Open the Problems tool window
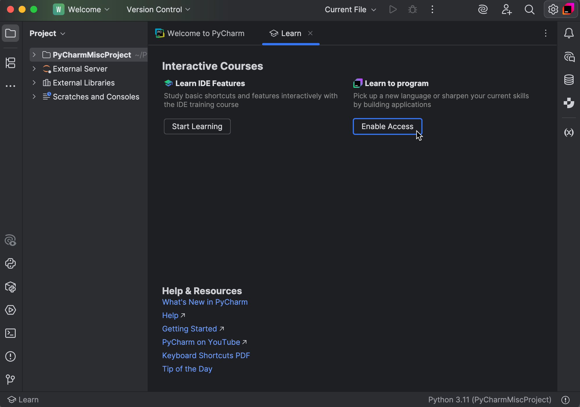The width and height of the screenshot is (580, 407). [10, 356]
